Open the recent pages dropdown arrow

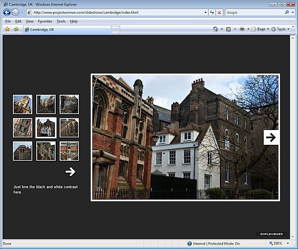click(x=22, y=13)
